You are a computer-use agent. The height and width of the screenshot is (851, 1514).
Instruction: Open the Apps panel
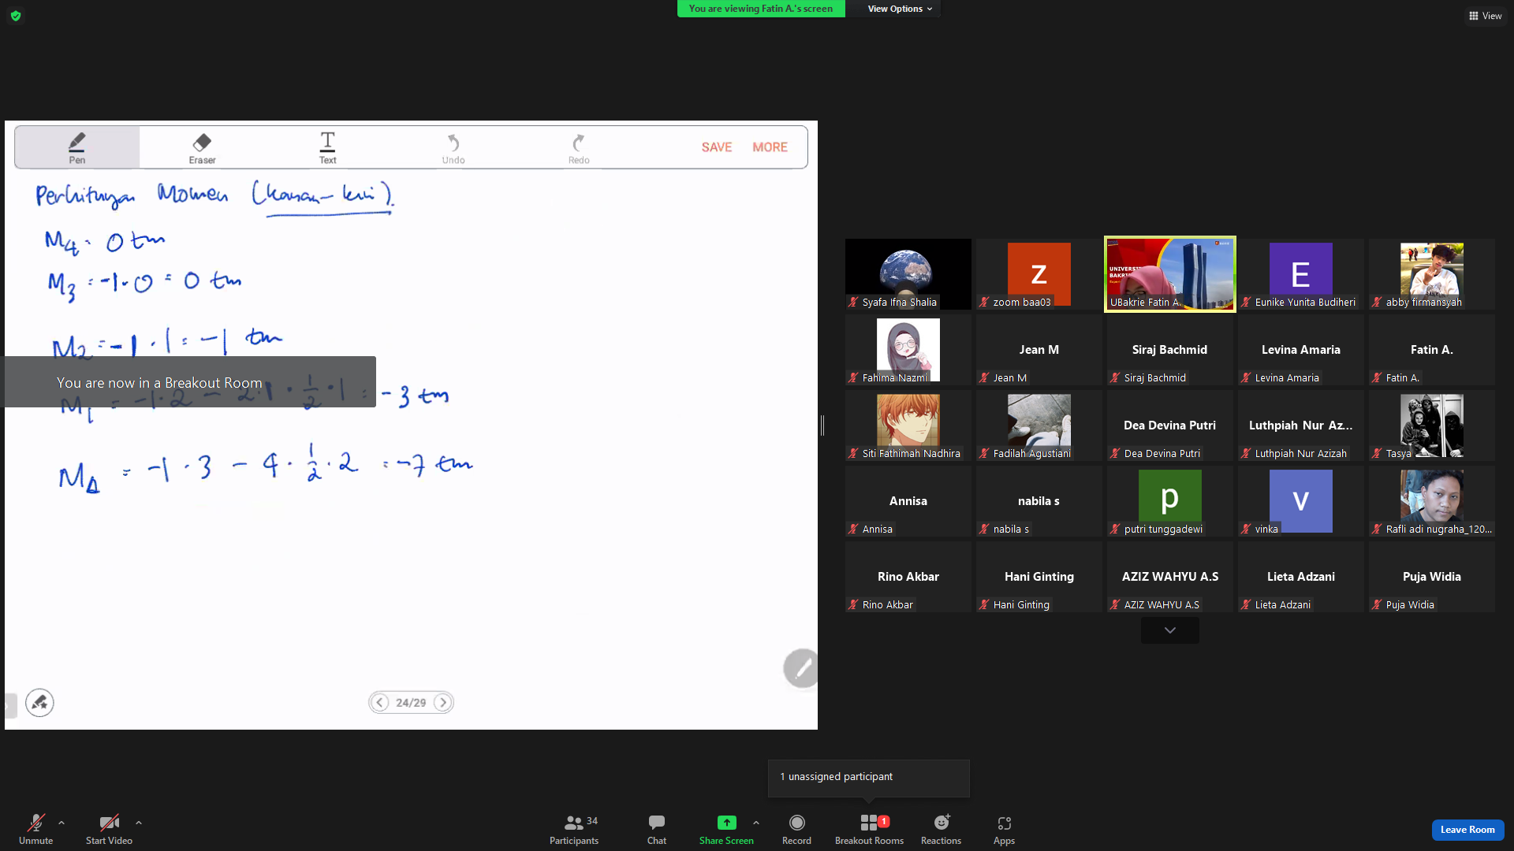tap(1004, 830)
